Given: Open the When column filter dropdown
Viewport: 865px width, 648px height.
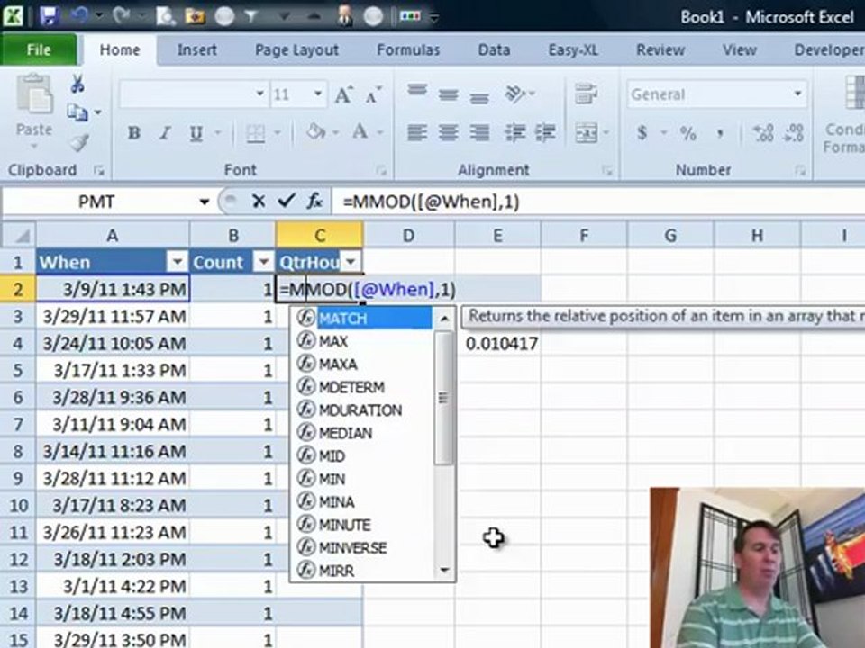Looking at the screenshot, I should 178,262.
